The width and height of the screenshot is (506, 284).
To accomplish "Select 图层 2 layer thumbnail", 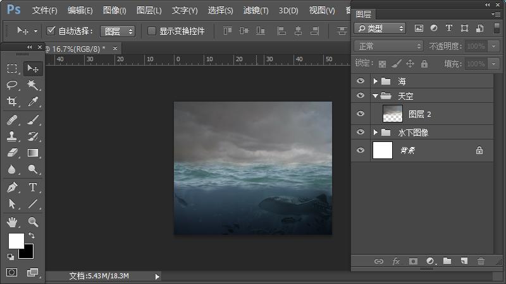I will 392,114.
